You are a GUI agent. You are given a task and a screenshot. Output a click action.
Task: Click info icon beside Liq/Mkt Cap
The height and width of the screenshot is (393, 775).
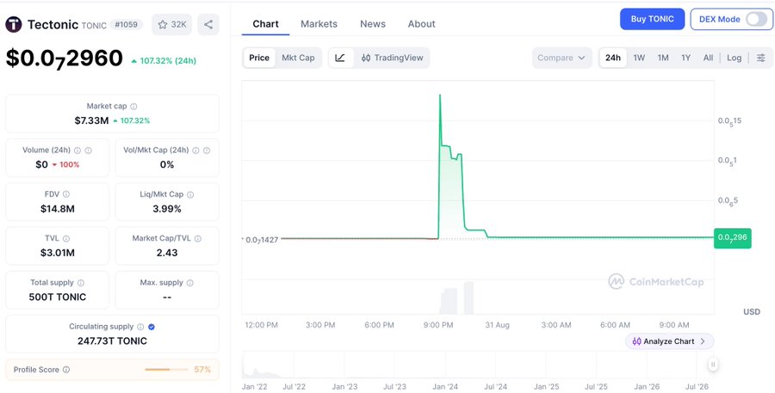click(x=190, y=194)
